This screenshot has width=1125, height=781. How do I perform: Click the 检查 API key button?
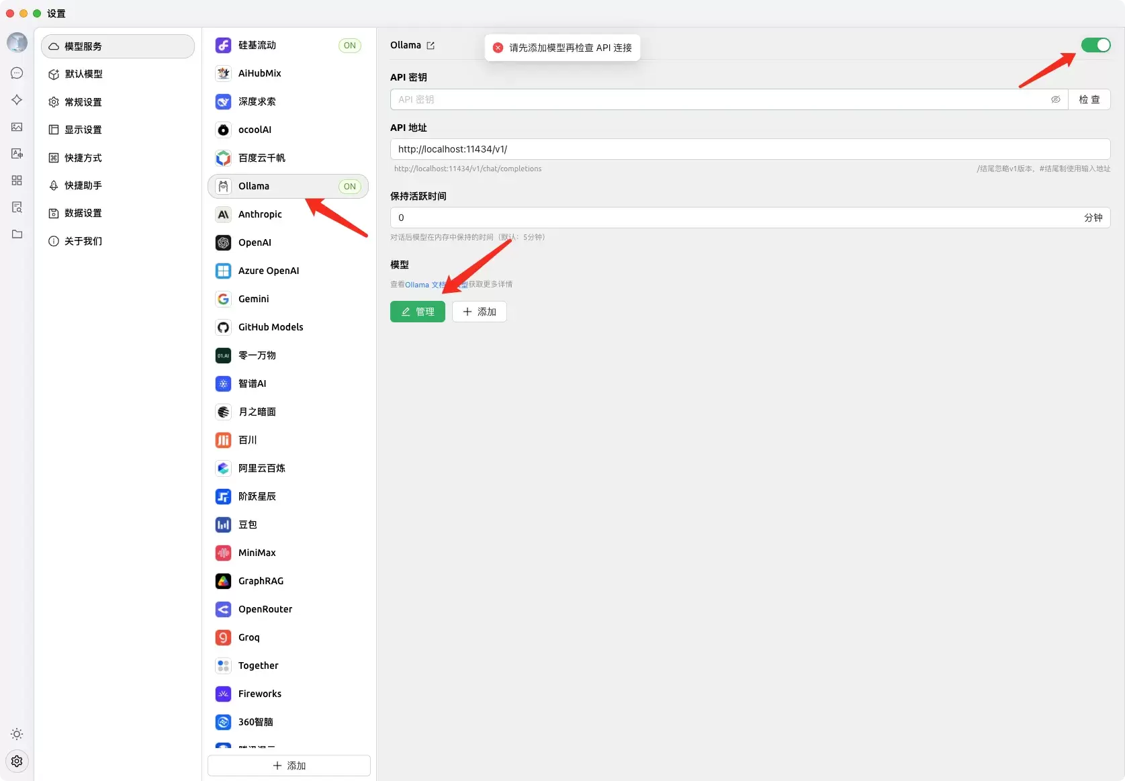coord(1089,99)
